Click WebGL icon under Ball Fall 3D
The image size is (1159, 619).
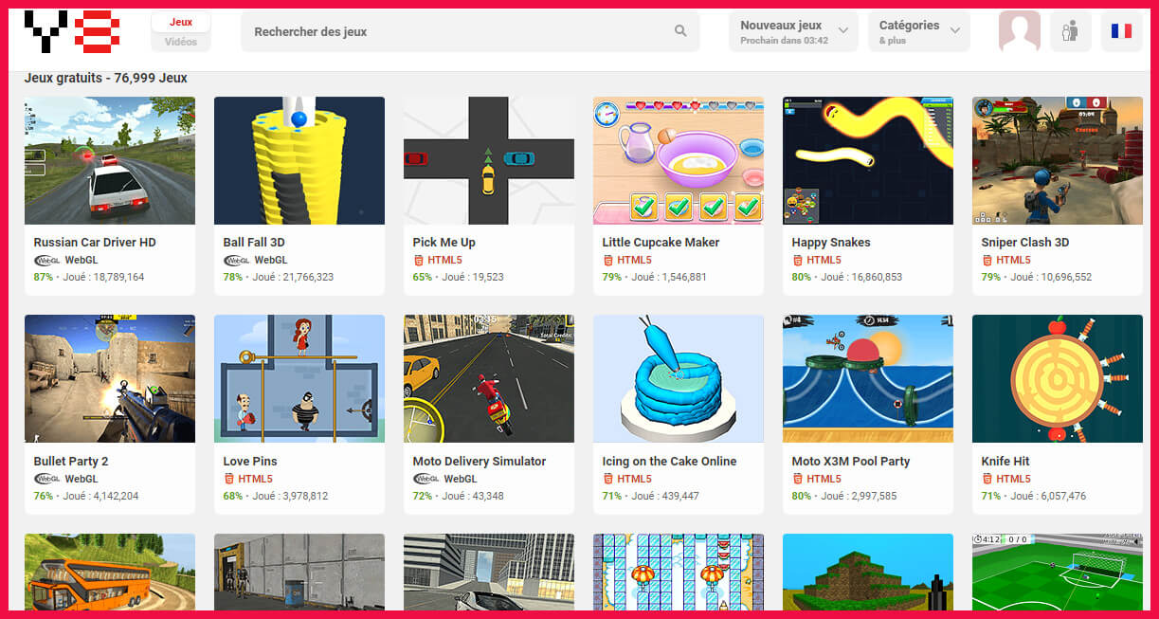pyautogui.click(x=236, y=260)
